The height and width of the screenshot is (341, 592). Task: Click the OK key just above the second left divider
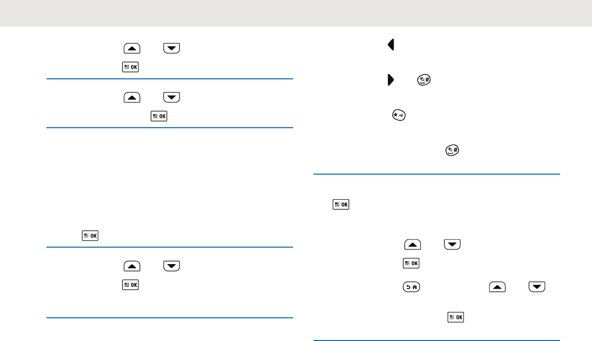(159, 116)
